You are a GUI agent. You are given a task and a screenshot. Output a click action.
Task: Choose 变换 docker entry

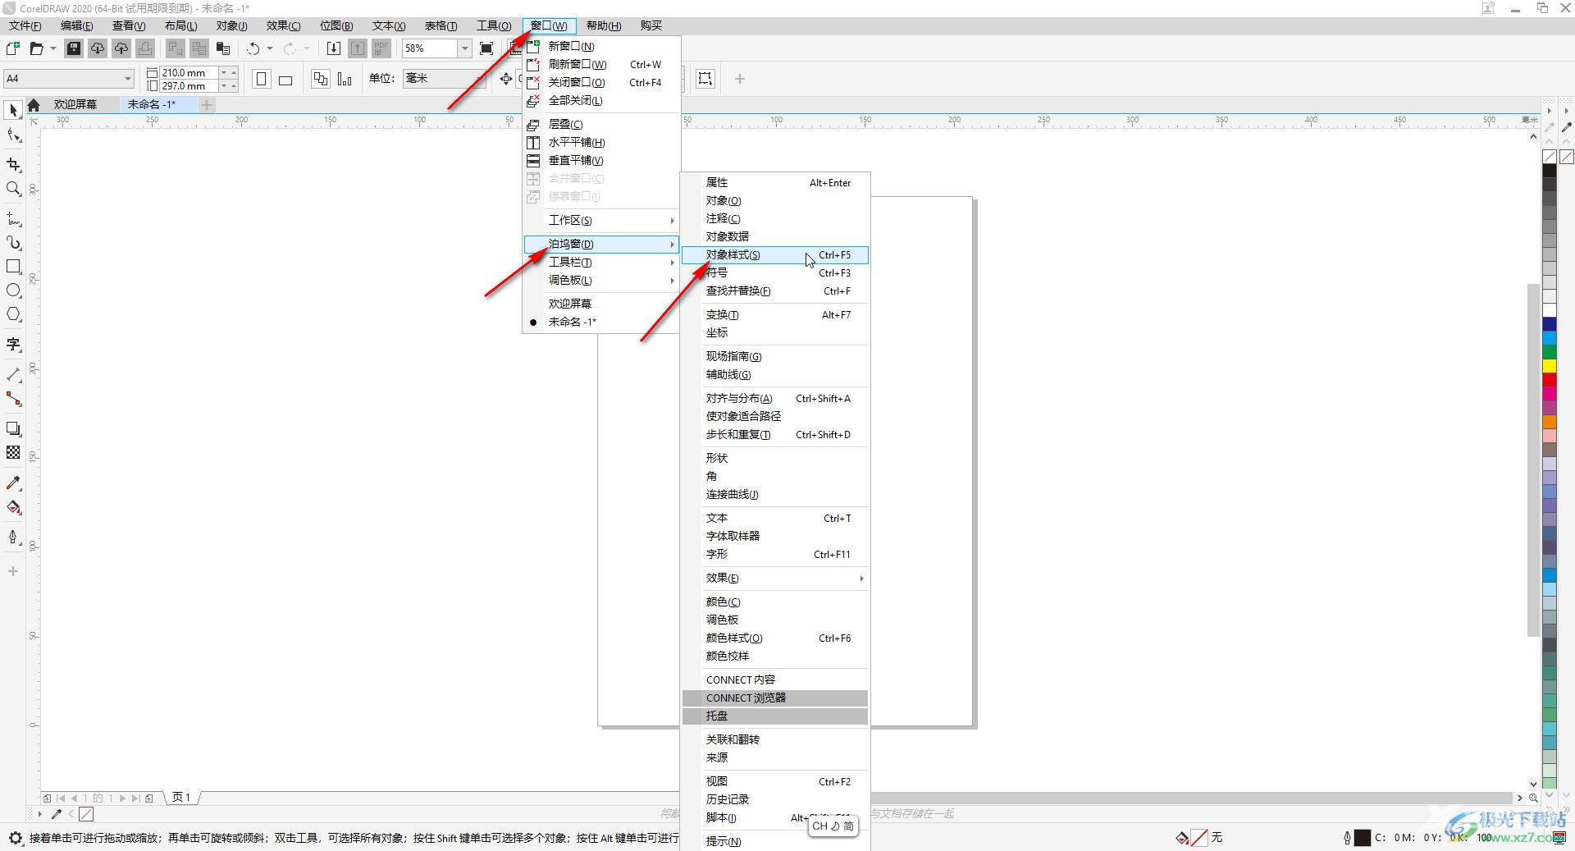tap(775, 315)
